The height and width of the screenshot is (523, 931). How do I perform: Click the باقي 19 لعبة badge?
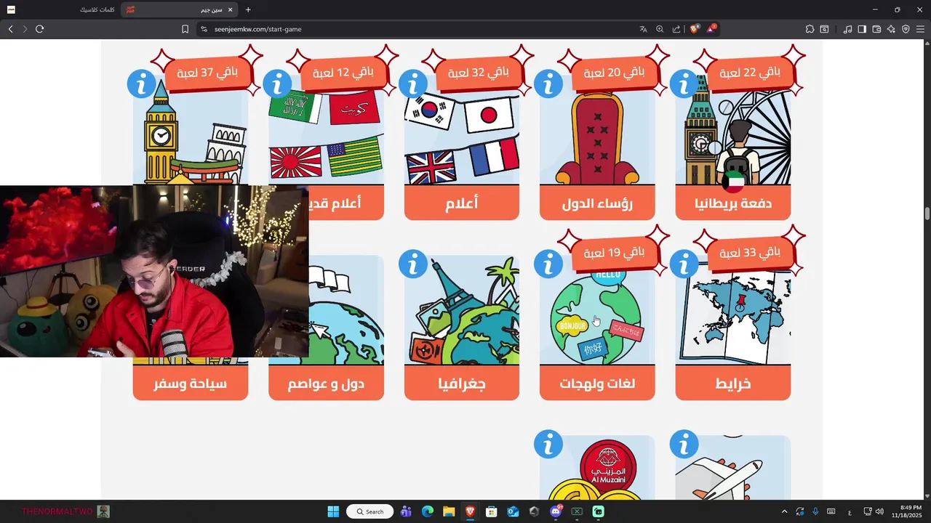pos(614,253)
